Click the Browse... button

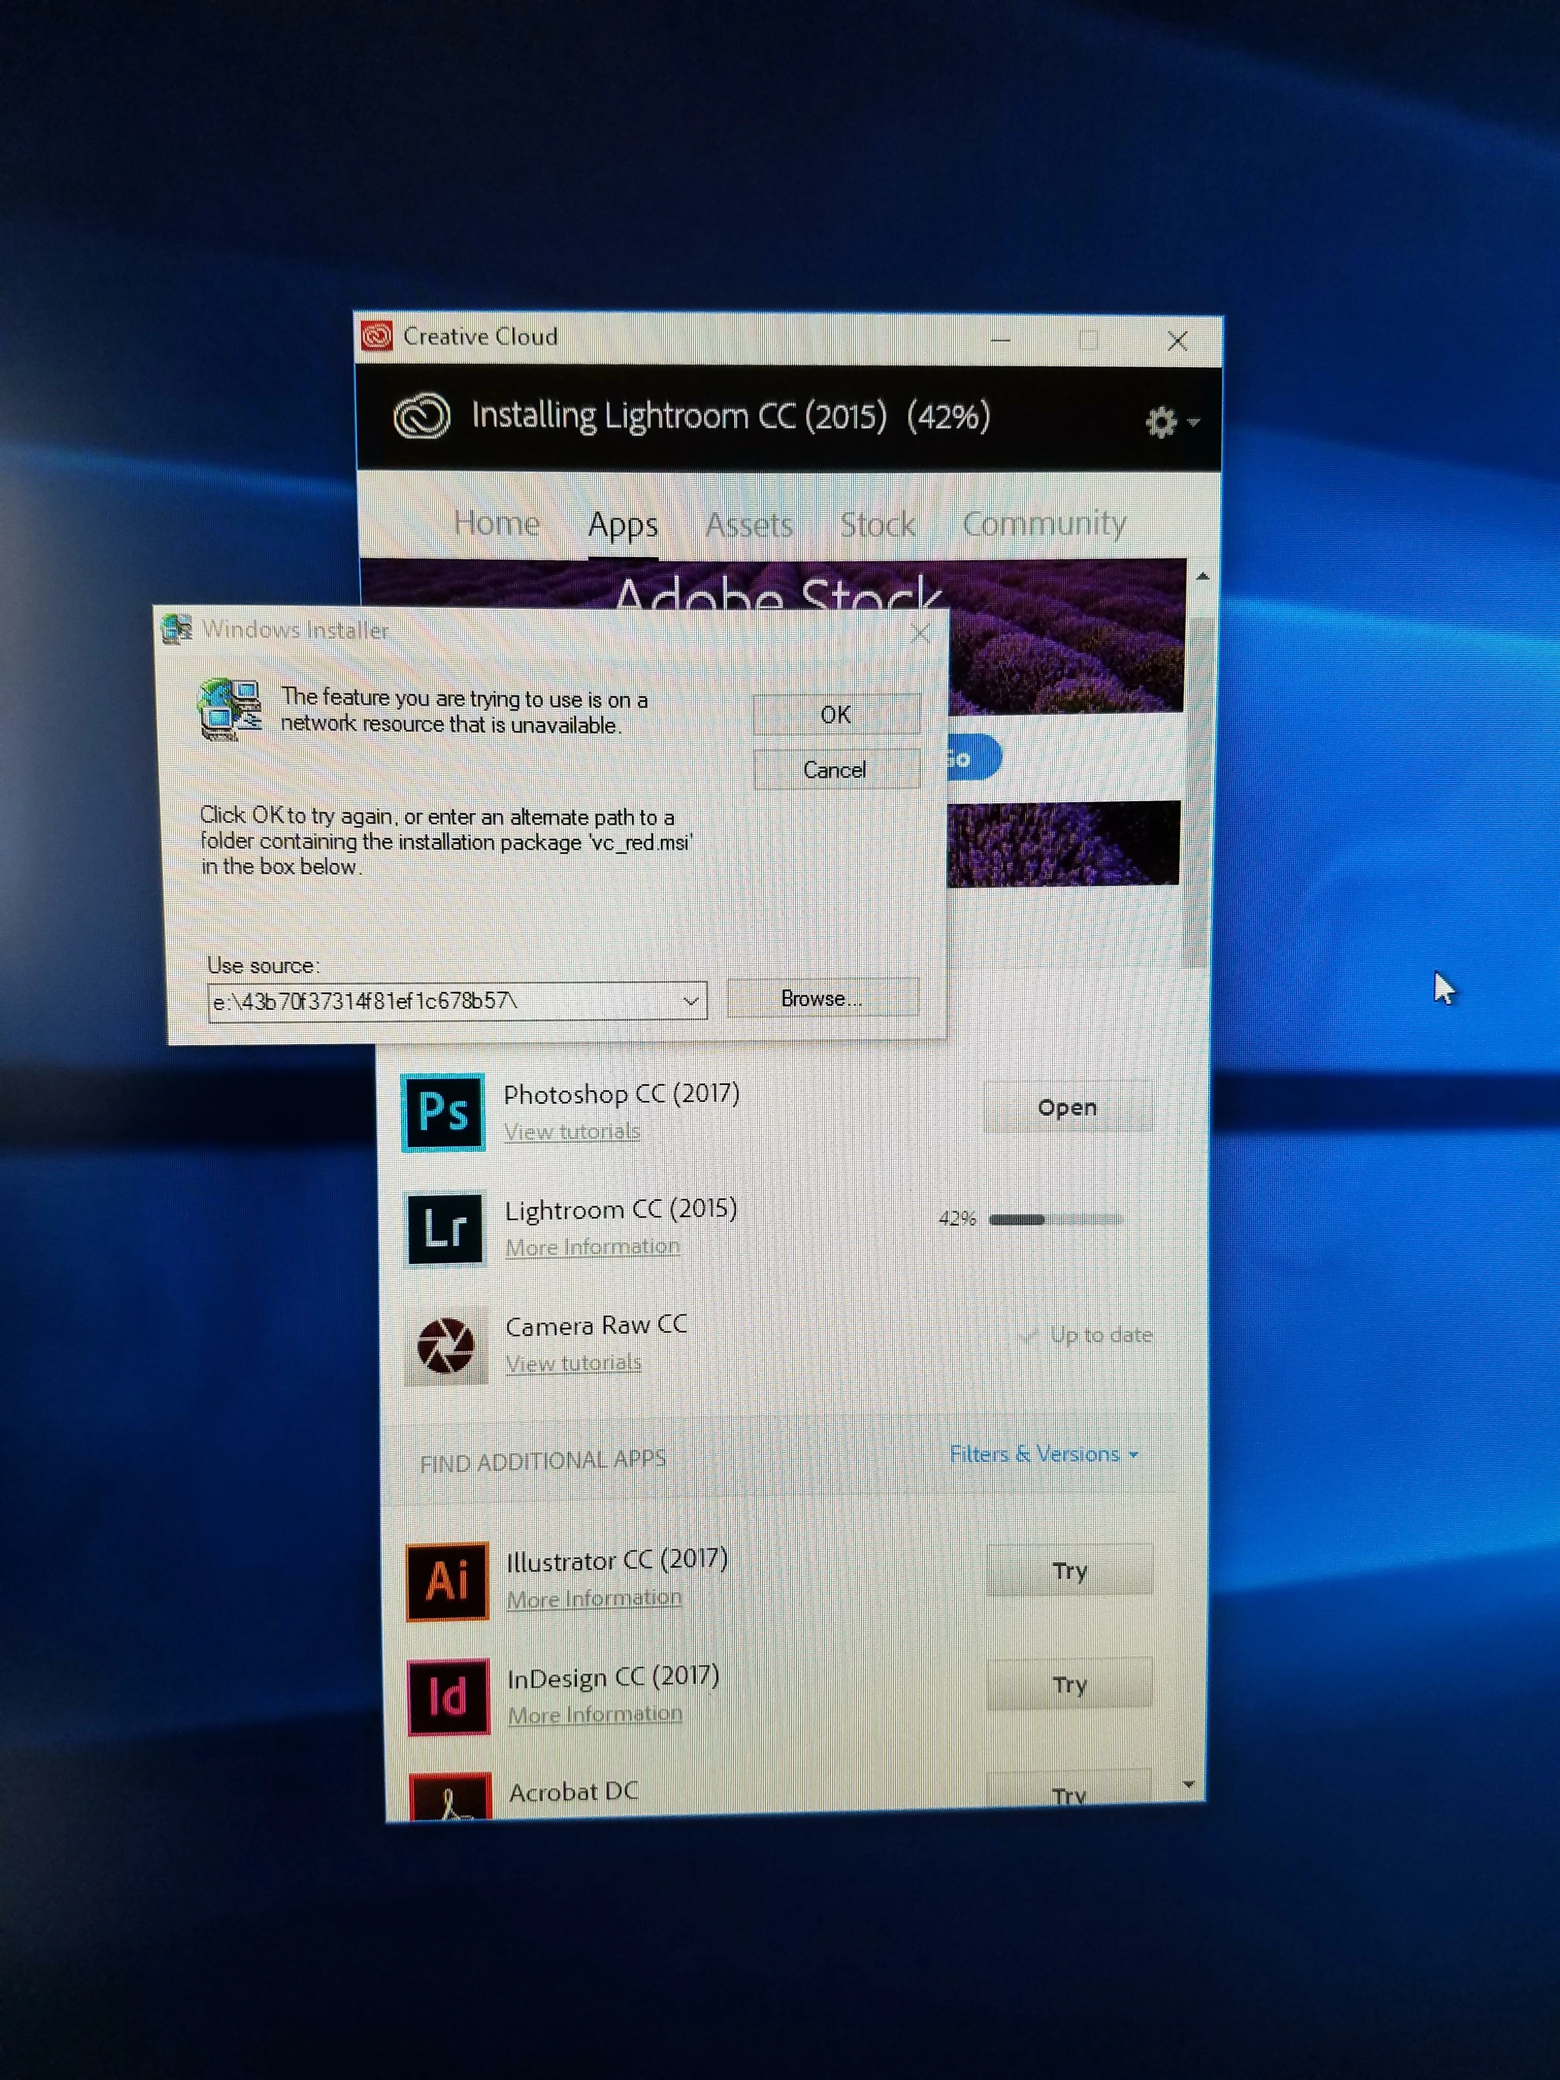tap(821, 998)
